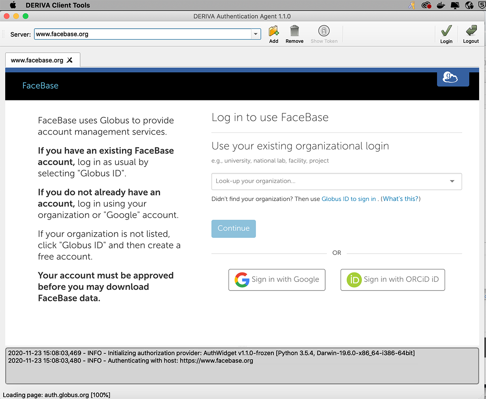
Task: Click Sign in with ORCiD iD button
Action: (x=393, y=280)
